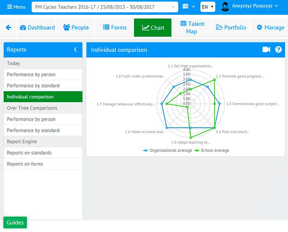Switch to the People tab
This screenshot has height=232, width=288.
[76, 28]
